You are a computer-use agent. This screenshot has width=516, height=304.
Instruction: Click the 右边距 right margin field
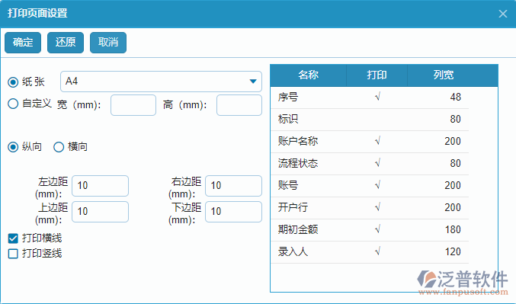pos(234,186)
